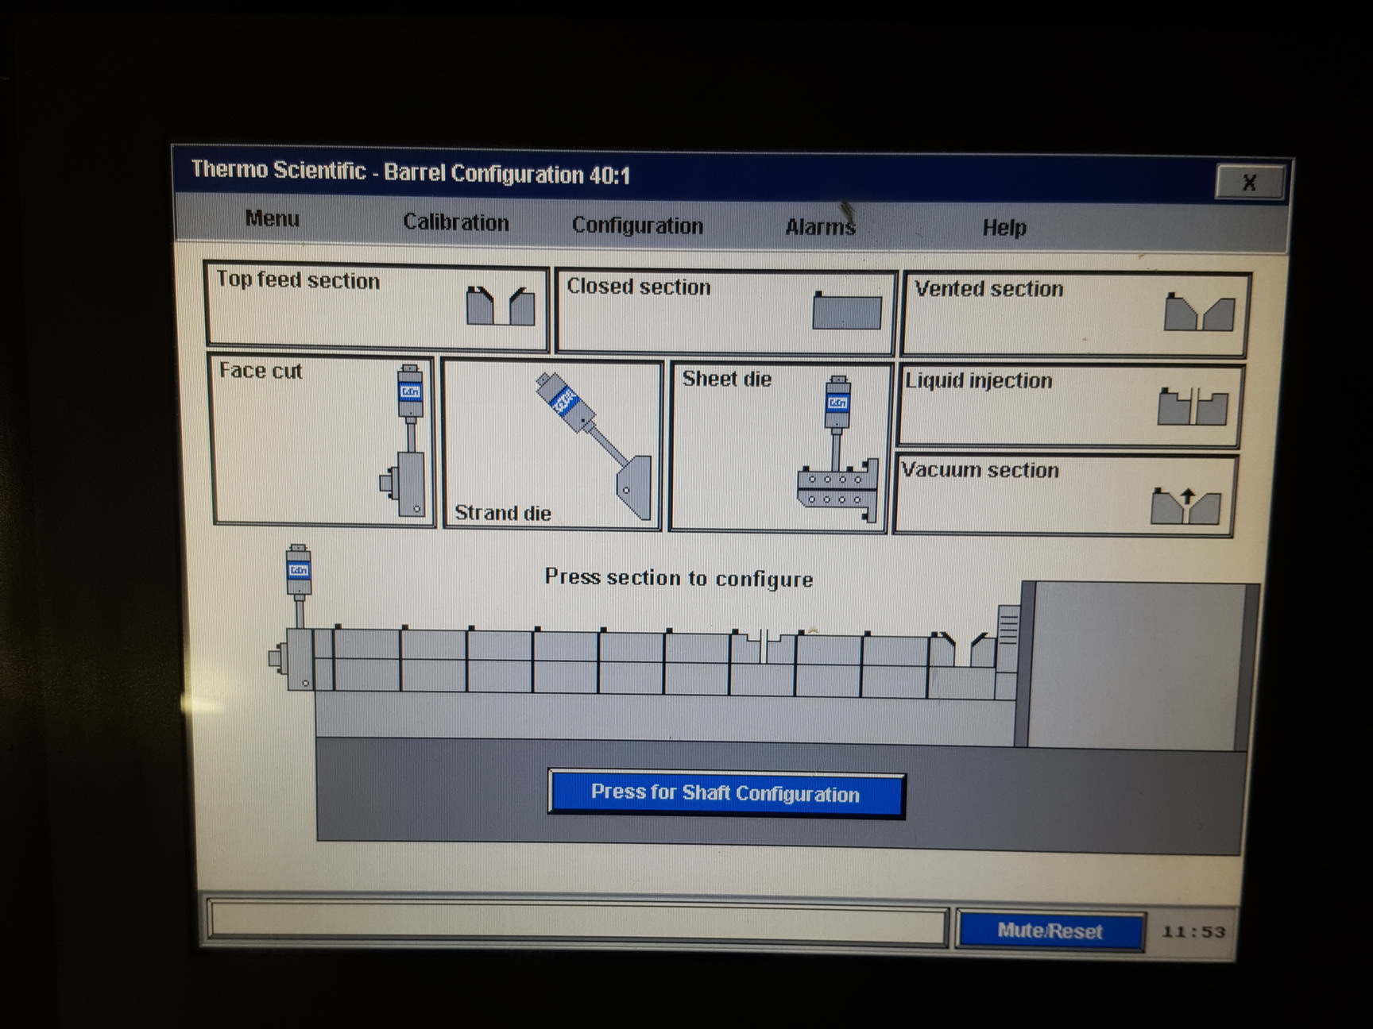Select the liquid injection barrel segment in the diagram
The height and width of the screenshot is (1029, 1373).
point(762,662)
